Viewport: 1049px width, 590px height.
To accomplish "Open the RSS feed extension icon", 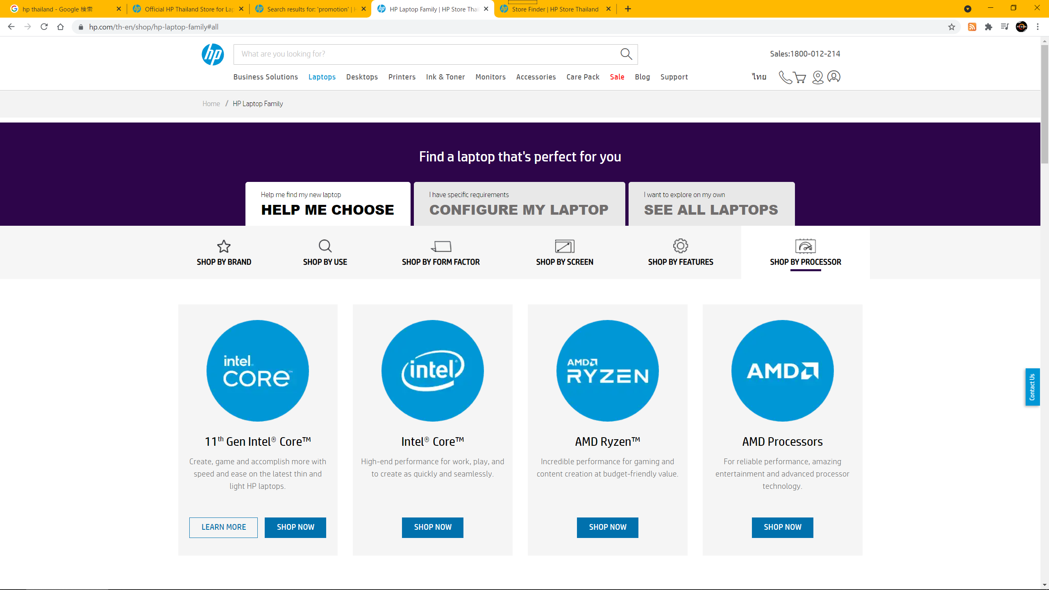I will (x=972, y=27).
